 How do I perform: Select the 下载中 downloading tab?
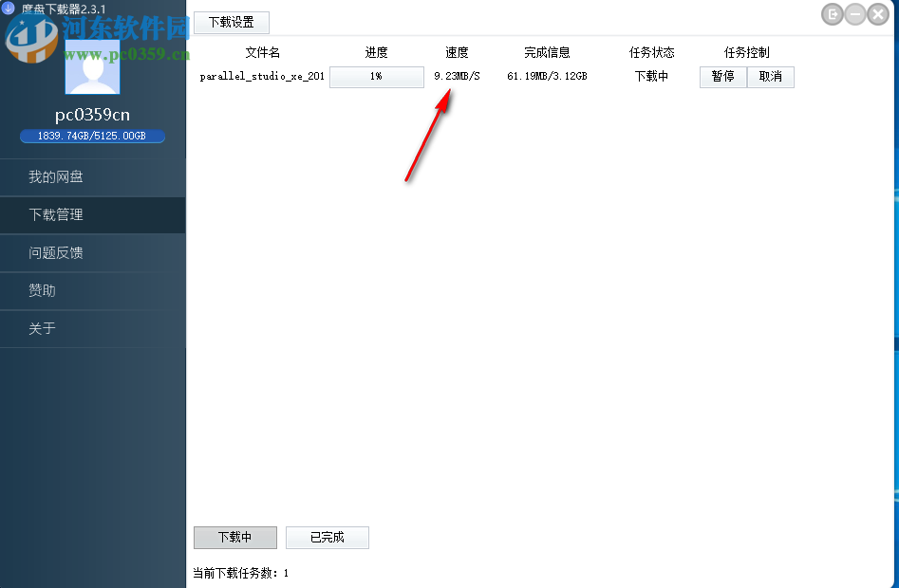click(234, 537)
